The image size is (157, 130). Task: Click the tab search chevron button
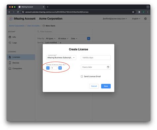(148, 7)
